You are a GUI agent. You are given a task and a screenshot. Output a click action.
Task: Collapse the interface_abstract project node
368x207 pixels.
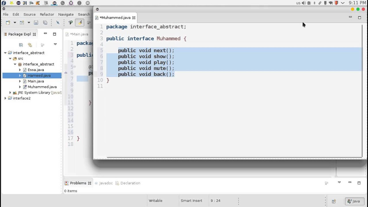pos(5,53)
